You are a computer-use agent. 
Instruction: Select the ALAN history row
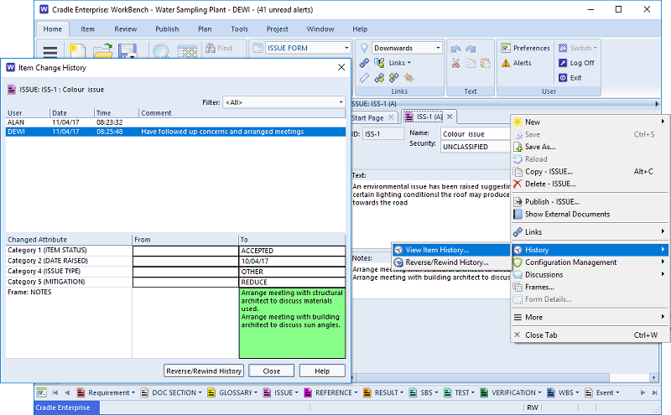point(175,122)
